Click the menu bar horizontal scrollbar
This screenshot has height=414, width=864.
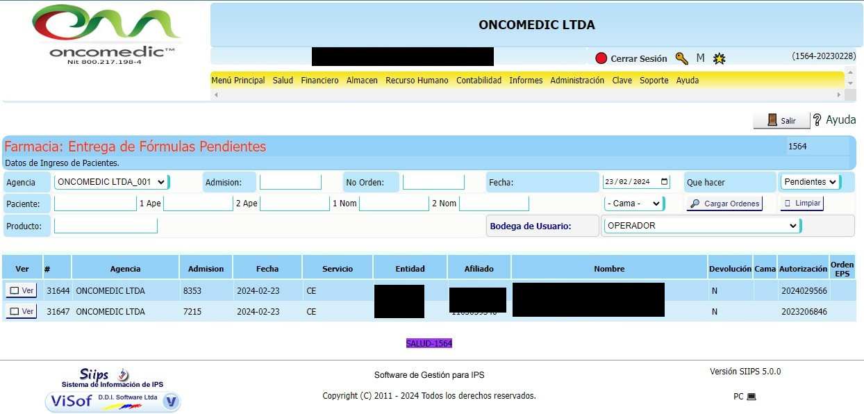pos(528,94)
